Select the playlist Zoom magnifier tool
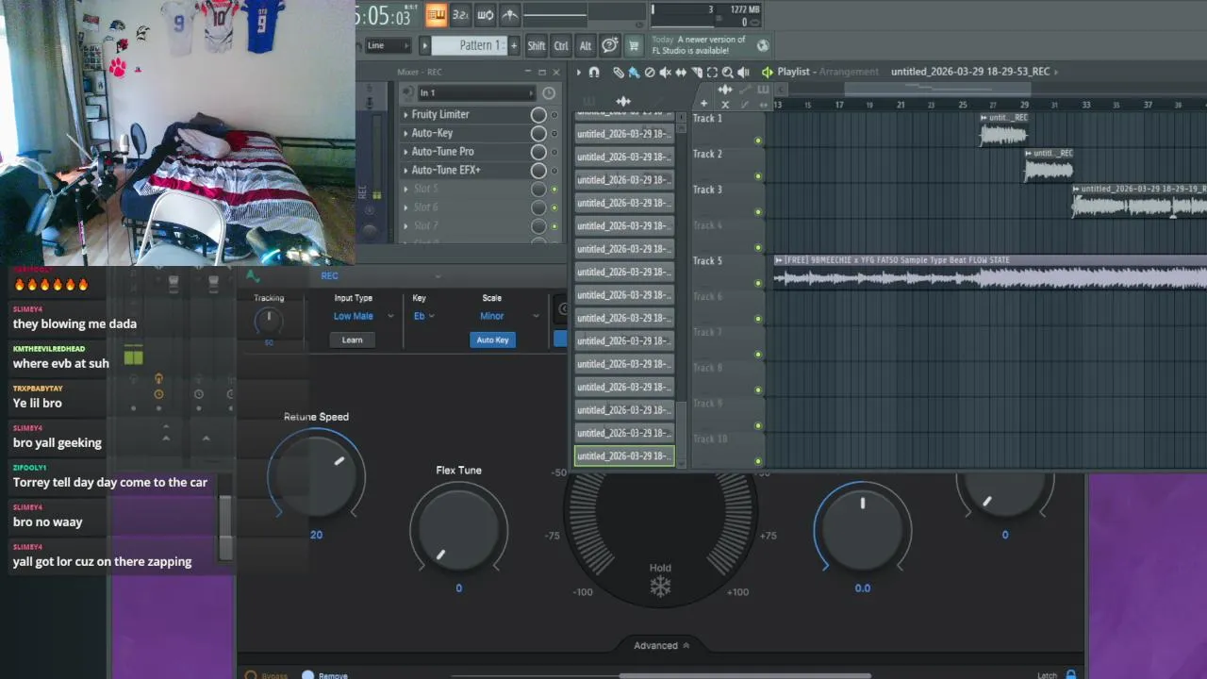The width and height of the screenshot is (1207, 679). click(x=727, y=72)
